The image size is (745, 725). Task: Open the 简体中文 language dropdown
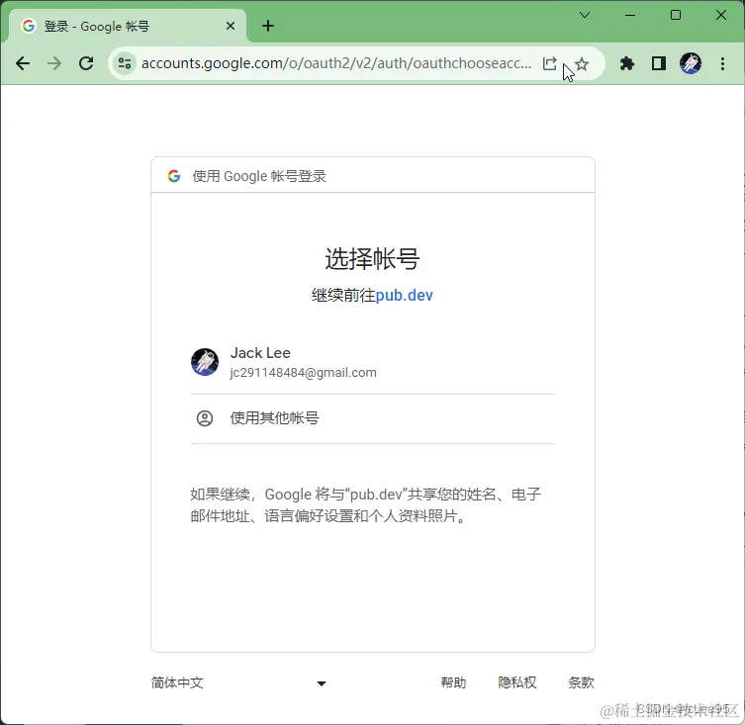(x=238, y=682)
